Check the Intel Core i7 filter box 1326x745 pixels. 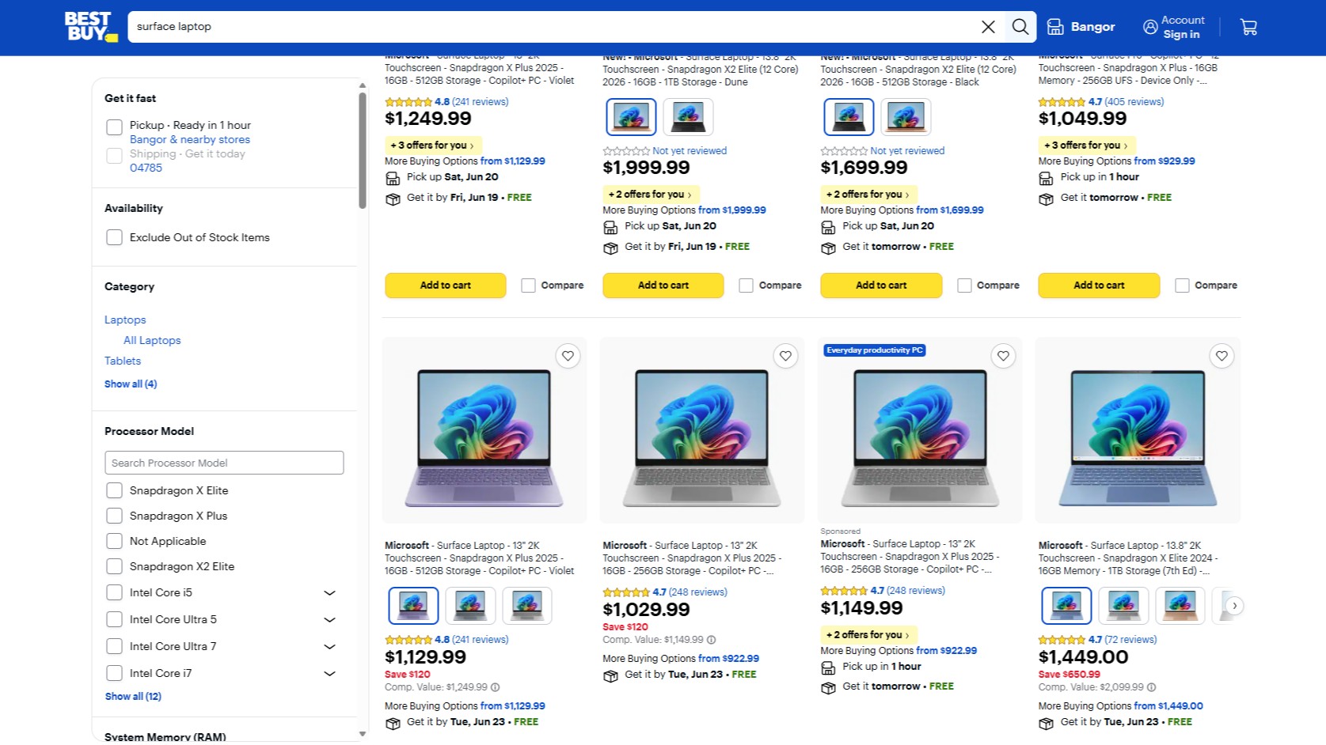(114, 673)
